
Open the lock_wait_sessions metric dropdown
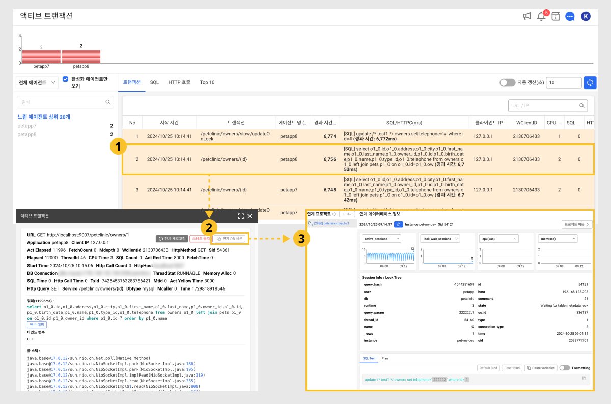(x=440, y=238)
